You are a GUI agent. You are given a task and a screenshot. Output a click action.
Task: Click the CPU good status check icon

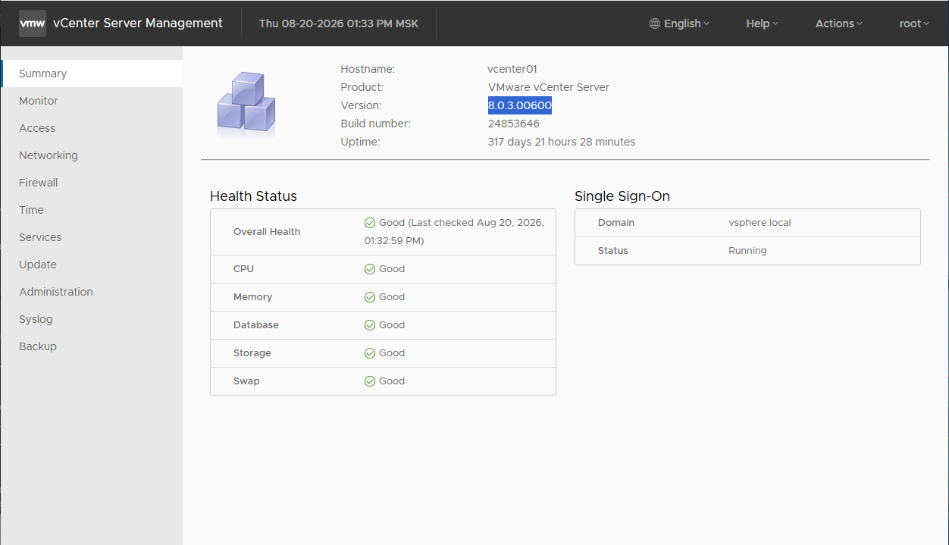pyautogui.click(x=370, y=269)
